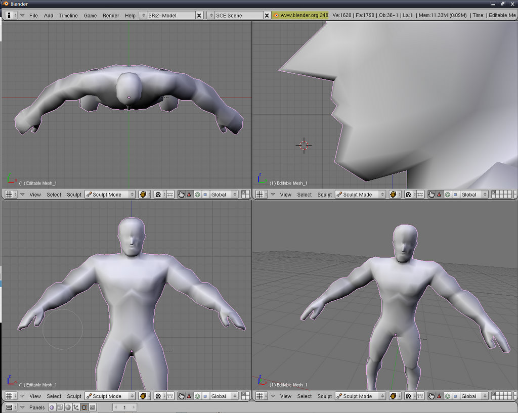Click the current frame number field in Panels header
The height and width of the screenshot is (413, 518).
point(124,407)
